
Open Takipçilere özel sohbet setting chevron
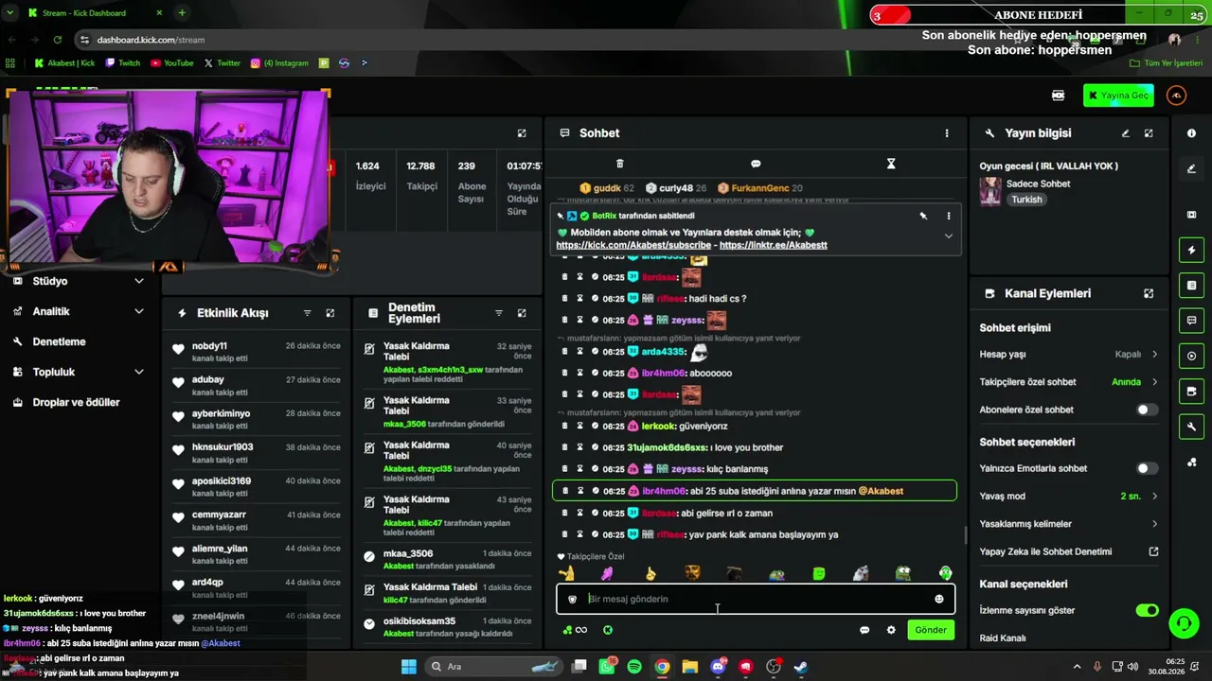point(1154,382)
